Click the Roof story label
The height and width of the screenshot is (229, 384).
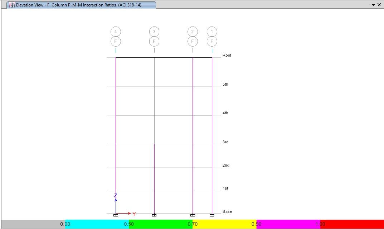pyautogui.click(x=227, y=56)
